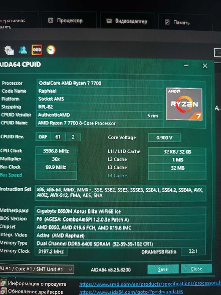Image resolution: width=221 pixels, height=295 pixels.
Task: Click the round orange-green toolbar icon
Action: tap(51, 50)
